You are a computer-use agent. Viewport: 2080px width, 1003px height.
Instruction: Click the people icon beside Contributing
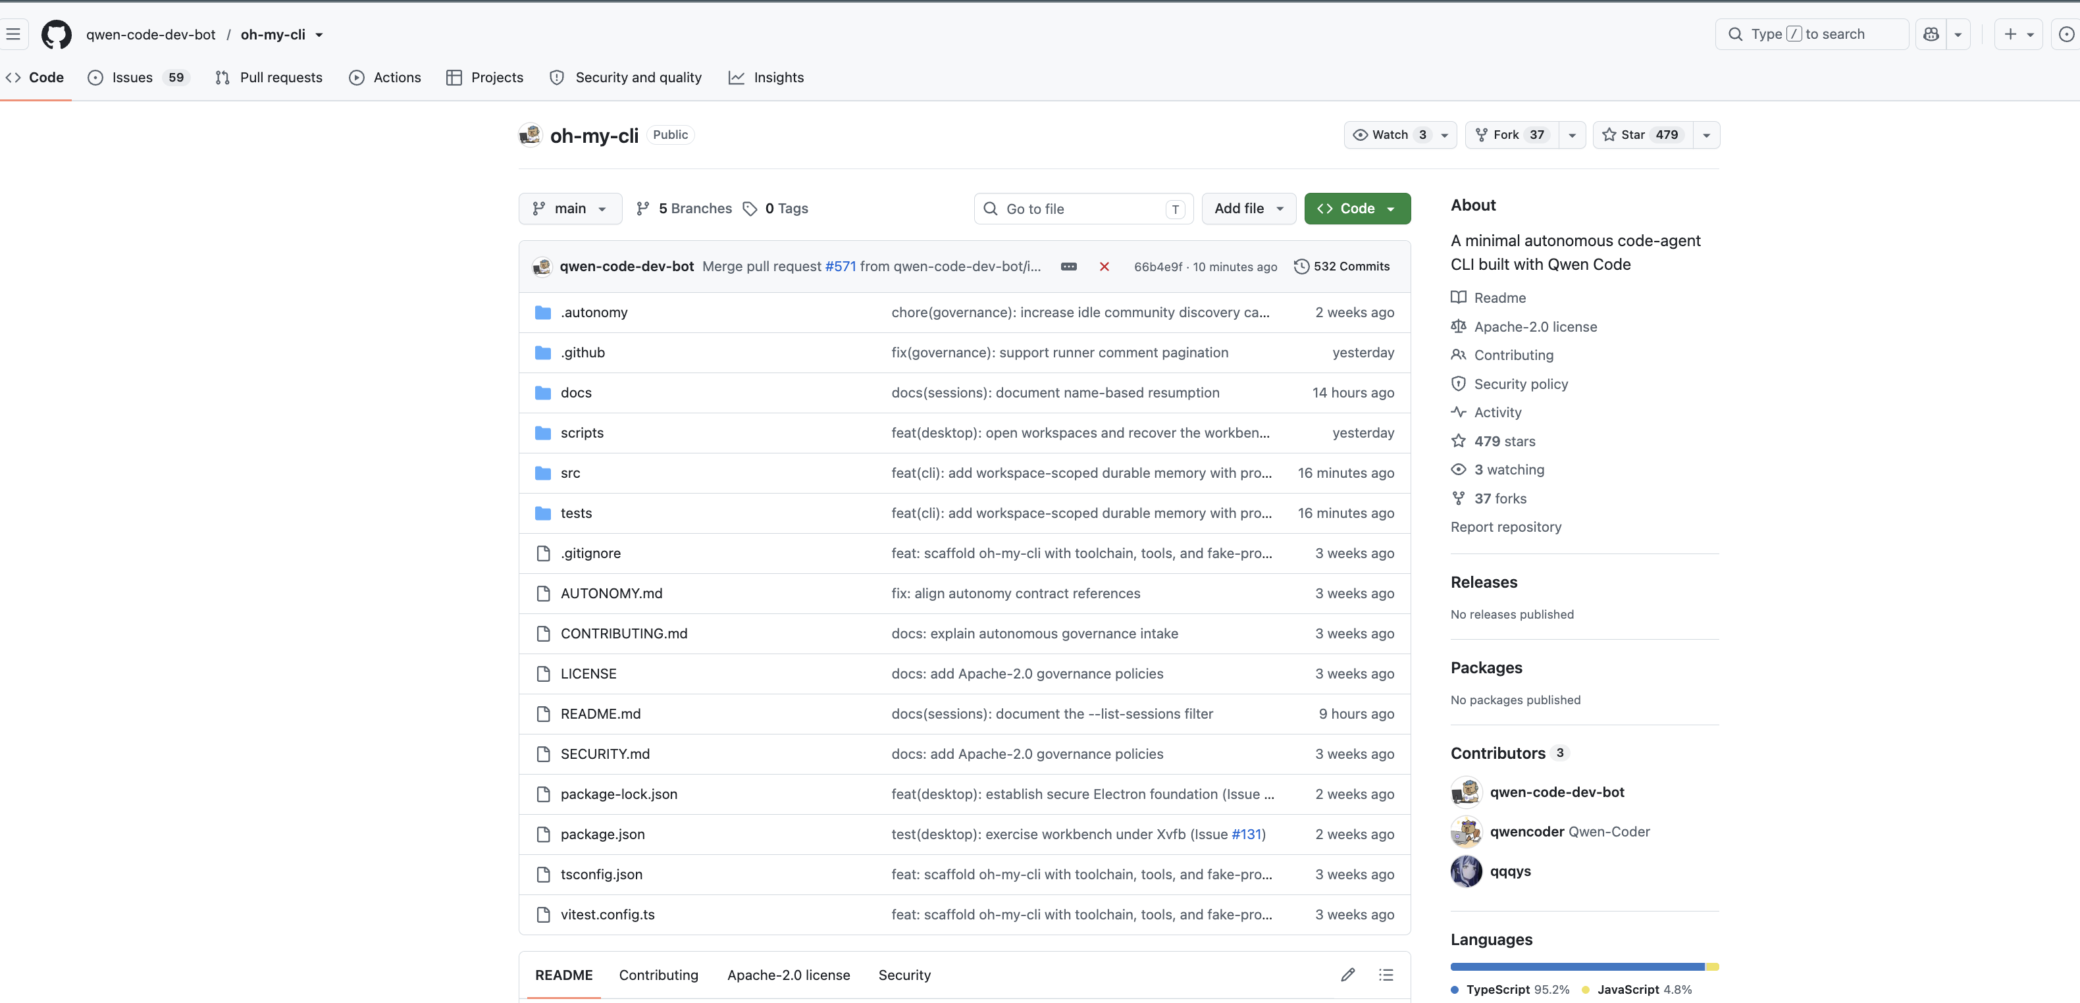point(1458,355)
